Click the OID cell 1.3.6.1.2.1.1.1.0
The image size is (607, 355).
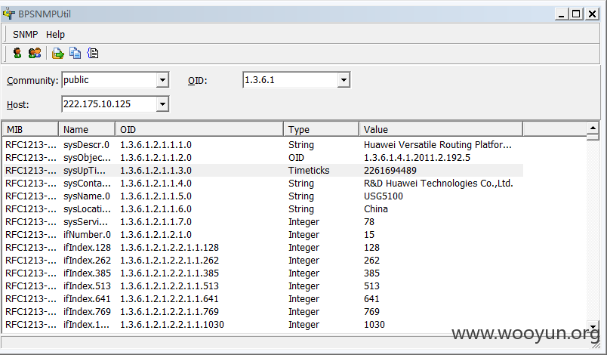(x=156, y=145)
